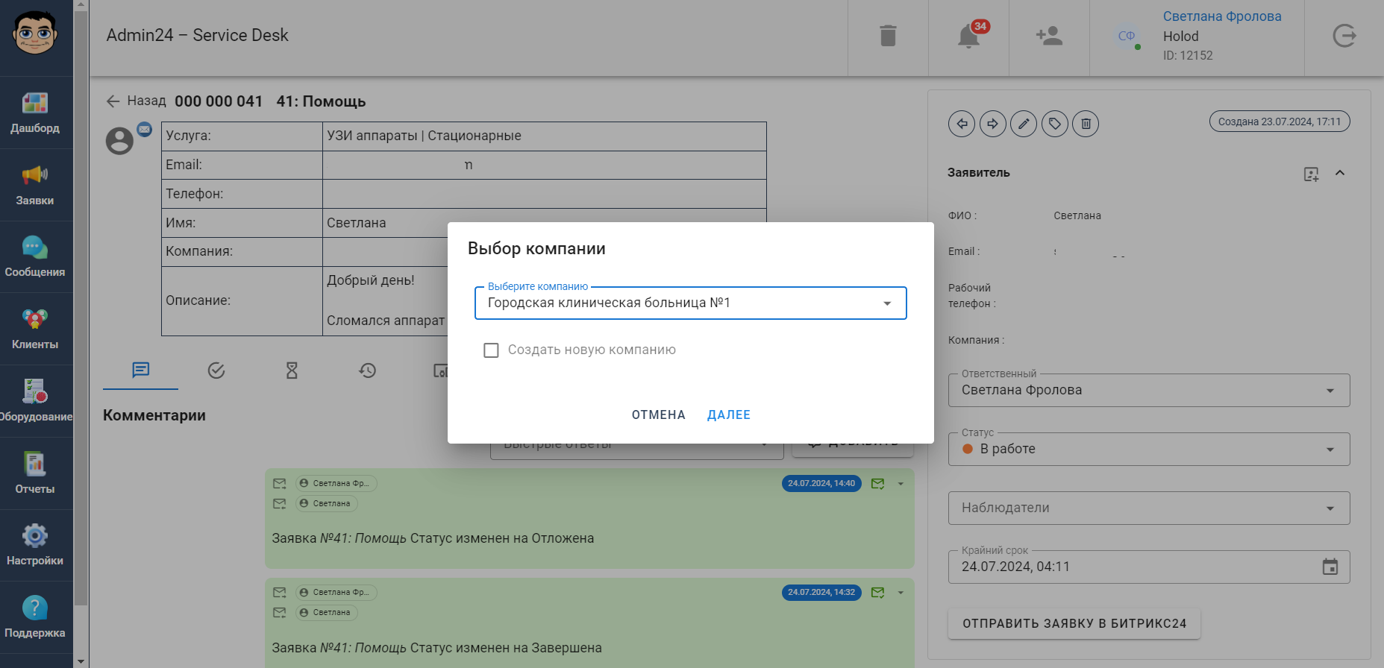Check the Создать новую компанию checkbox

point(491,350)
